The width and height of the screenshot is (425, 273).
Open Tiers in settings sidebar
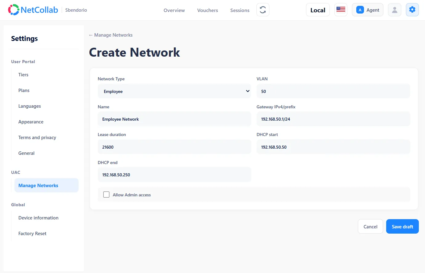[x=23, y=74]
